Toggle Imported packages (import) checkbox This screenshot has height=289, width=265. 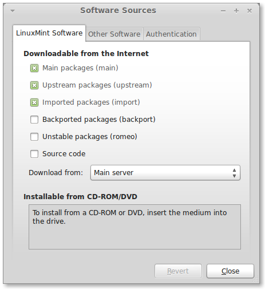(x=34, y=102)
